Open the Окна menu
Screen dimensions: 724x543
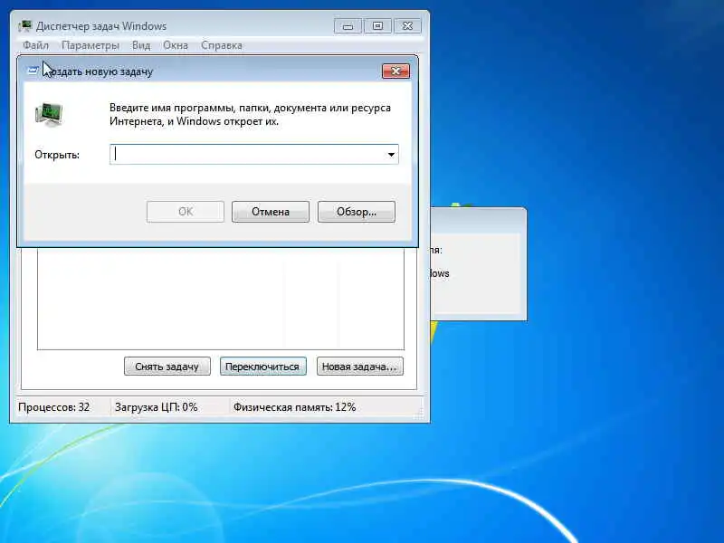click(176, 45)
